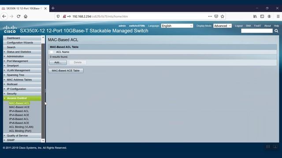This screenshot has width=282, height=158.
Task: Open the MAC-Based ACE Table button
Action: pos(66,71)
